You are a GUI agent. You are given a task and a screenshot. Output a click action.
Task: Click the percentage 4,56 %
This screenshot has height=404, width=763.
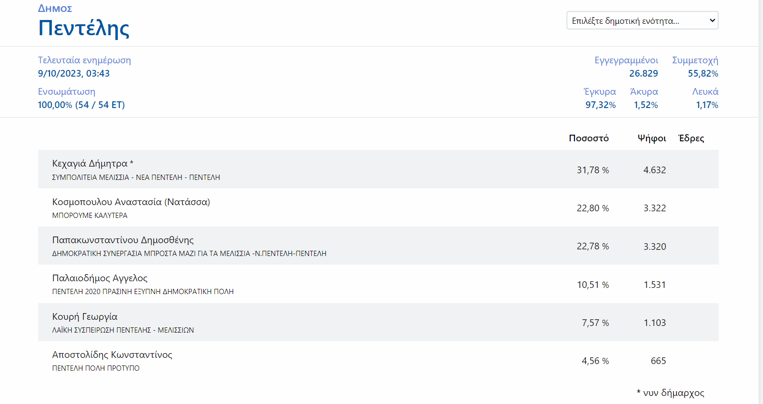[x=595, y=361]
